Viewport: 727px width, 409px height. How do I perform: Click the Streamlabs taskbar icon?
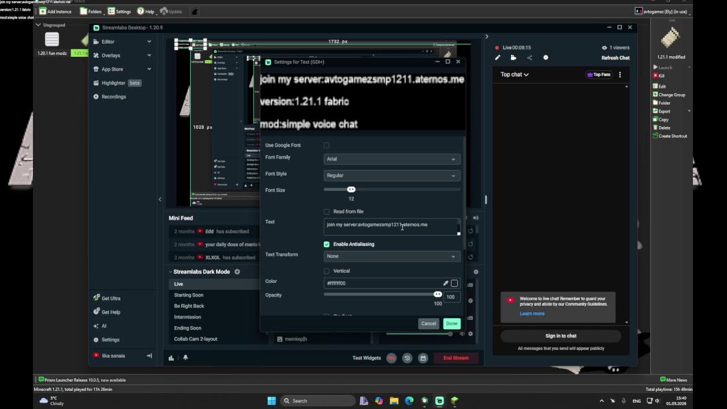[440, 400]
